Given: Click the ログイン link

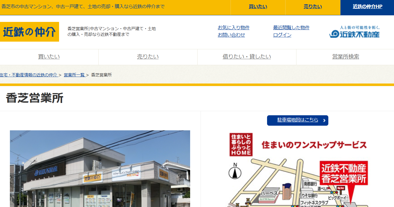Looking at the screenshot, I should [282, 35].
